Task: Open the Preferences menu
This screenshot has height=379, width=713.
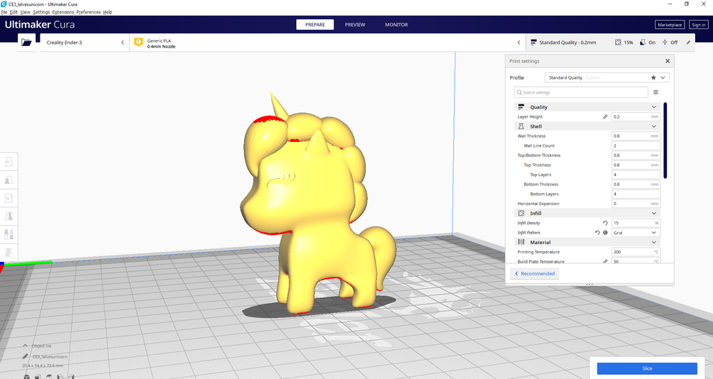Action: [88, 12]
